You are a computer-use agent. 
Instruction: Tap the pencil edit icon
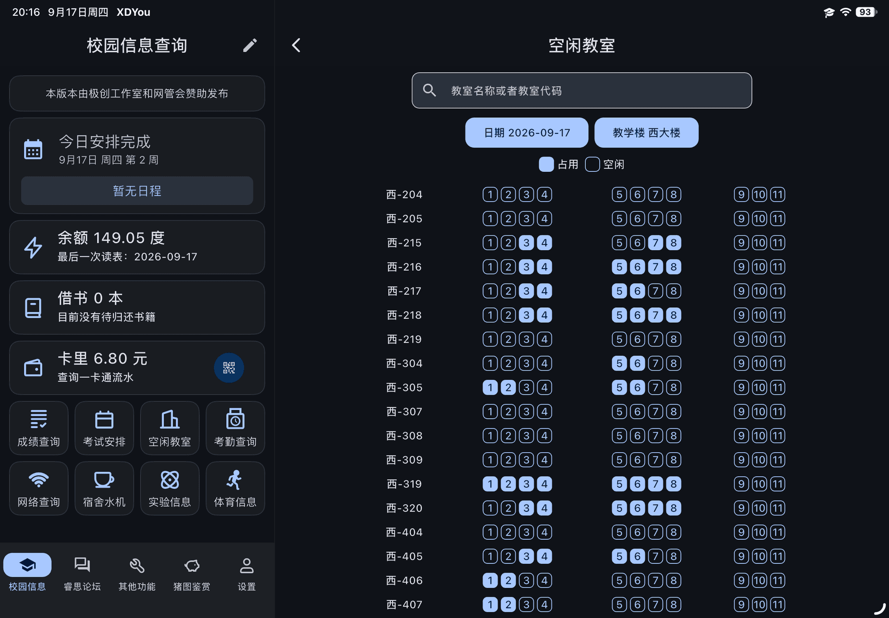[250, 45]
